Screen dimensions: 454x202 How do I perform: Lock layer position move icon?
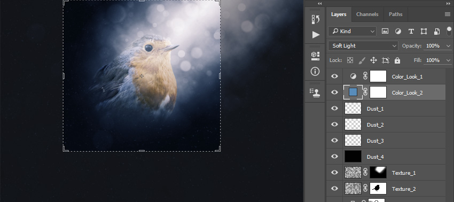[373, 60]
